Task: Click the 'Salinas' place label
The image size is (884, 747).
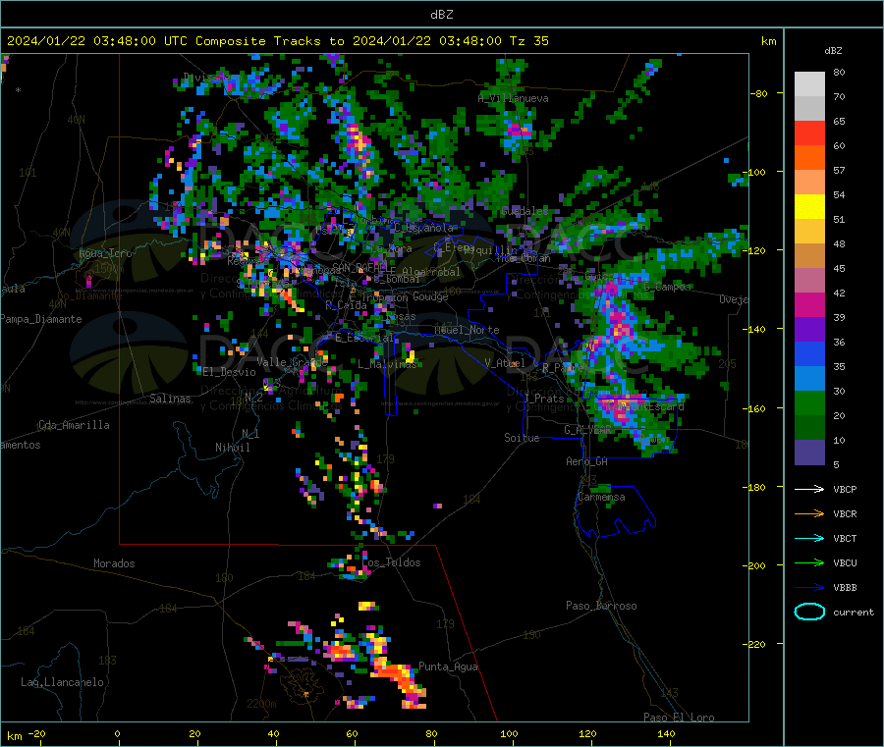Action: point(170,399)
